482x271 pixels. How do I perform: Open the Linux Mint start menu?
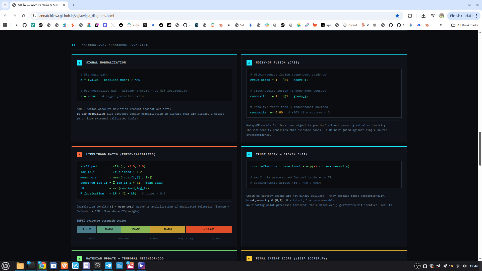(6, 266)
